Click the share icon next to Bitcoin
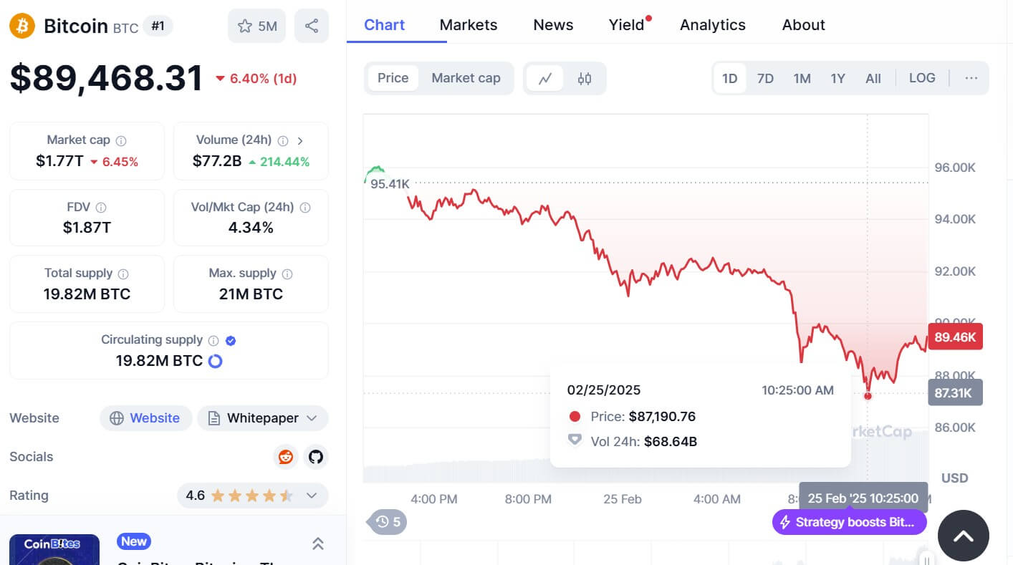Viewport: 1013px width, 565px height. click(312, 26)
